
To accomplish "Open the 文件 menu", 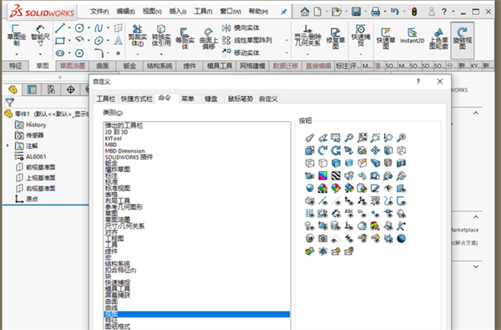I will (x=99, y=12).
